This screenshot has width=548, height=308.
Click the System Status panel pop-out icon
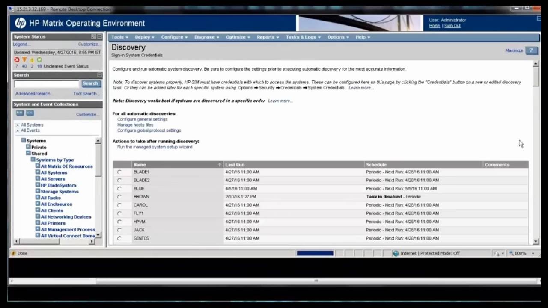(94, 37)
